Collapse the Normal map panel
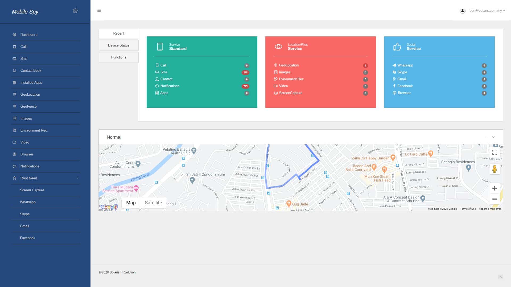Screen dimensions: 511x287 tap(488, 138)
